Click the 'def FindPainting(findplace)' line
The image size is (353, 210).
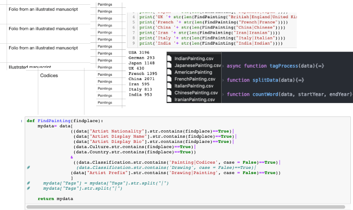click(x=65, y=121)
